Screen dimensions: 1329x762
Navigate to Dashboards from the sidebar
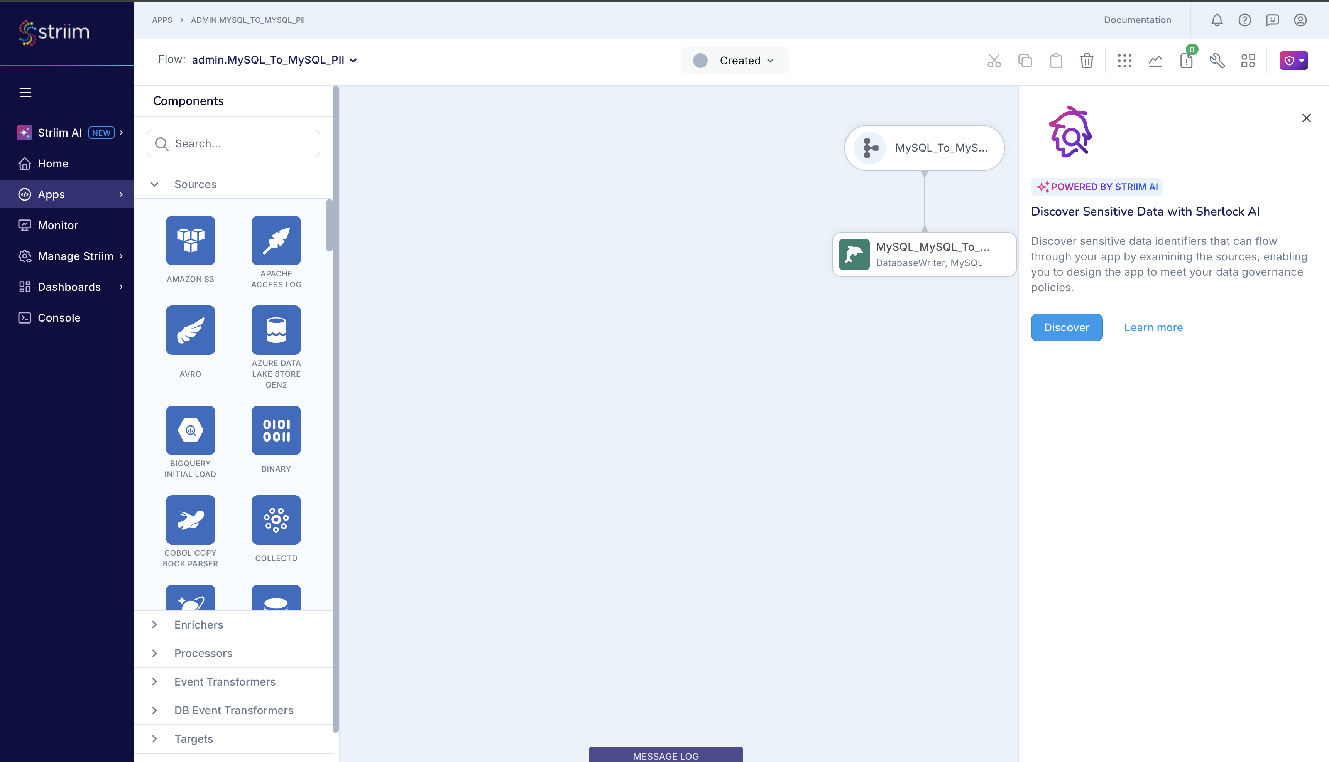click(69, 287)
